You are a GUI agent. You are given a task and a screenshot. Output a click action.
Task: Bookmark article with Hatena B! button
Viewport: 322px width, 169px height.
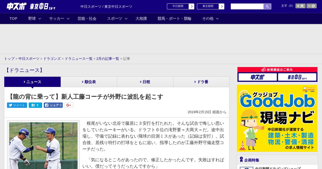(35, 105)
